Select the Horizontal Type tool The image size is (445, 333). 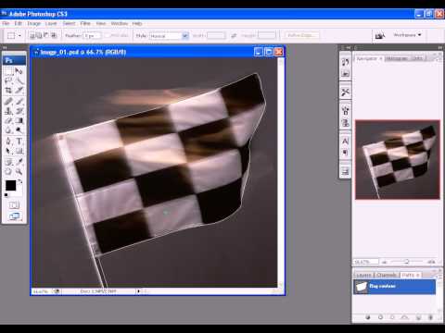(19, 142)
